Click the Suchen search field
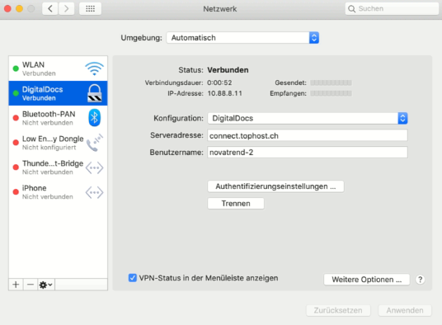Image resolution: width=442 pixels, height=325 pixels. (392, 9)
